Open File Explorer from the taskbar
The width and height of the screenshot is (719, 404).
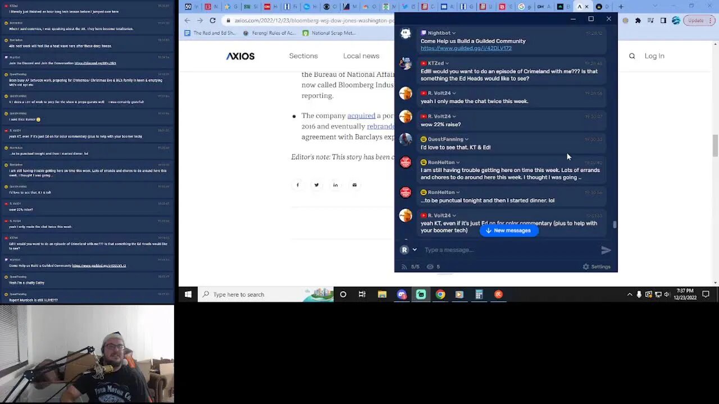coord(382,294)
